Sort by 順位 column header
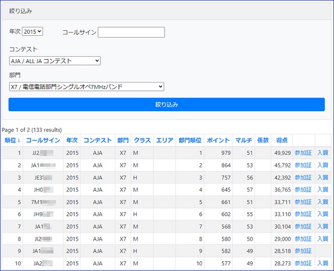 click(x=12, y=140)
